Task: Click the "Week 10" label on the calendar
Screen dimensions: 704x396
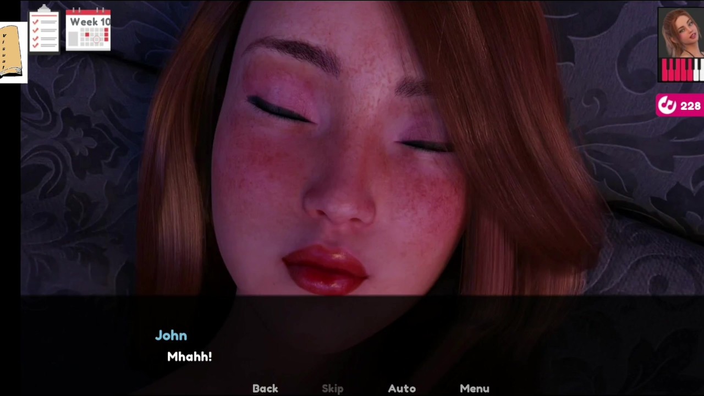Action: pyautogui.click(x=90, y=22)
